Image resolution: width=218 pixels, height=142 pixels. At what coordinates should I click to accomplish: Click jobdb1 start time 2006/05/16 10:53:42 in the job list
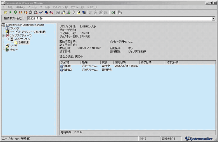tap(126, 66)
